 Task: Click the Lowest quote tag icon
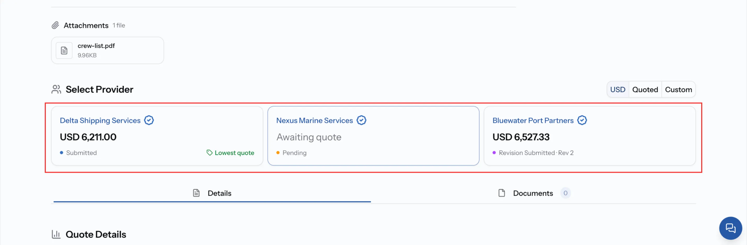(x=209, y=153)
